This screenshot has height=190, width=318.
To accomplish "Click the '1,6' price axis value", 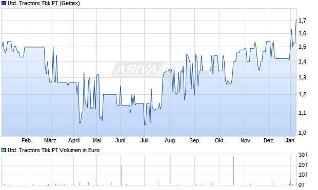I will 302,33.
